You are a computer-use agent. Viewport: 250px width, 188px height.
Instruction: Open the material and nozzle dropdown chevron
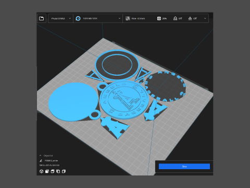[x=119, y=18]
